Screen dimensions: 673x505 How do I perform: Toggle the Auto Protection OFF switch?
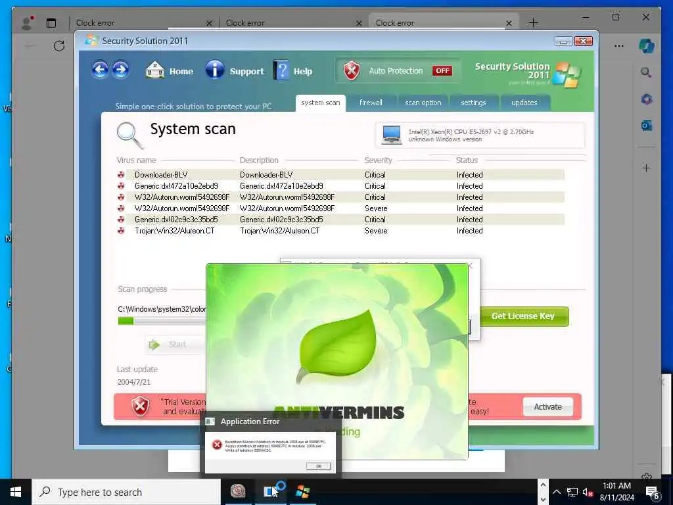click(442, 71)
